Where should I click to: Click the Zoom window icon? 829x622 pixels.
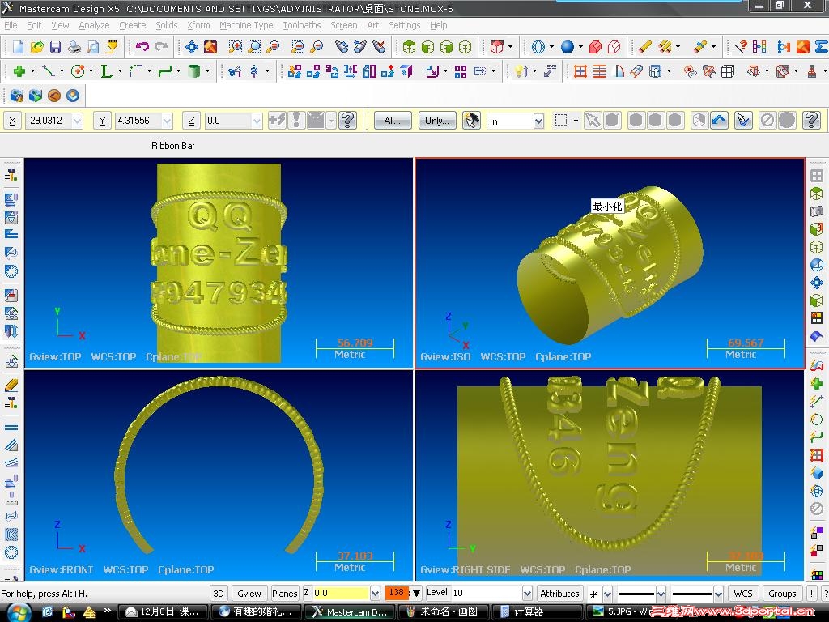(x=236, y=47)
